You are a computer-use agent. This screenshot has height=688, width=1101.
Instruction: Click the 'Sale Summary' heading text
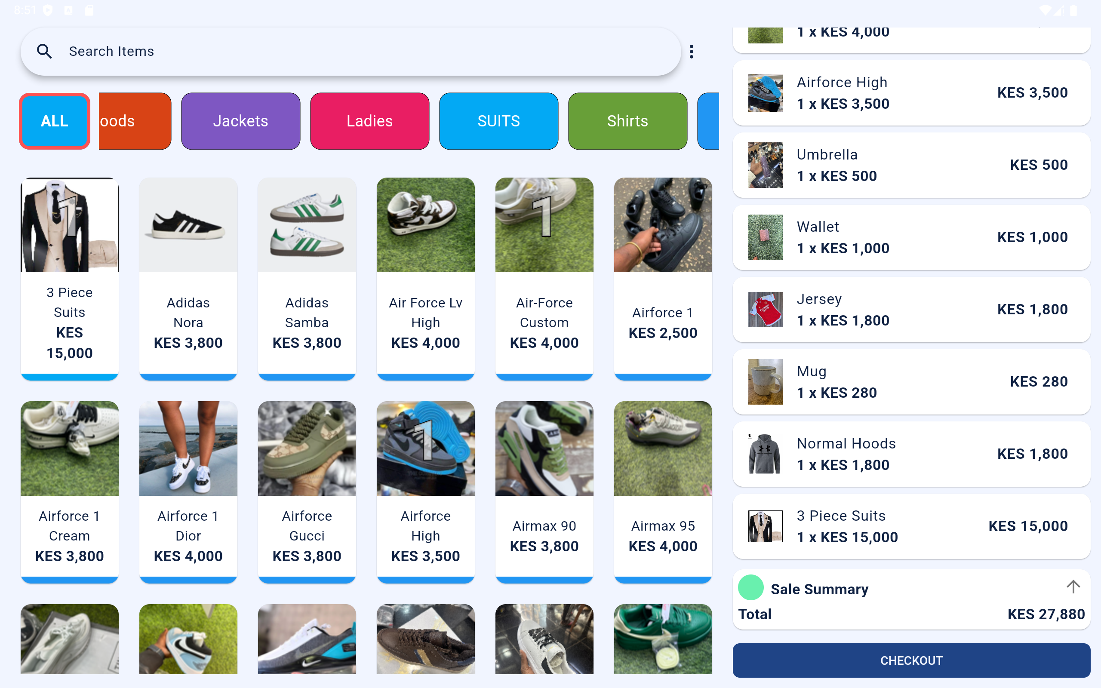[819, 589]
